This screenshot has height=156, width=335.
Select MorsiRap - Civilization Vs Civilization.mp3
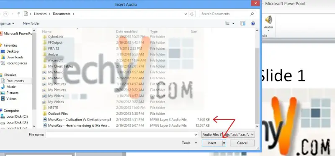point(80,120)
